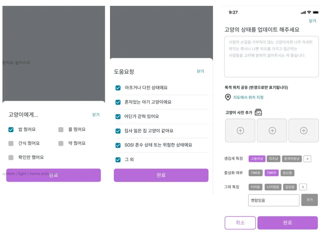Click photo gallery icon beside 고양이 사진 추가

point(258,112)
